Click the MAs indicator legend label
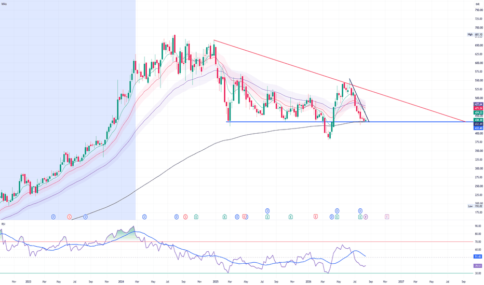This screenshot has width=484, height=285. coord(4,4)
